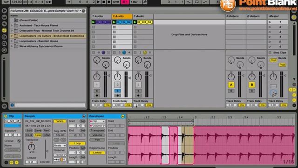The height and width of the screenshot is (168, 298).
Task: Click track 1 Audio activator button 1
Action: pyautogui.click(x=97, y=84)
